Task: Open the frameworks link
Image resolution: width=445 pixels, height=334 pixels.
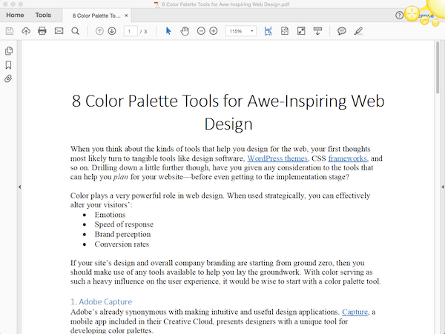Action: tap(347, 158)
